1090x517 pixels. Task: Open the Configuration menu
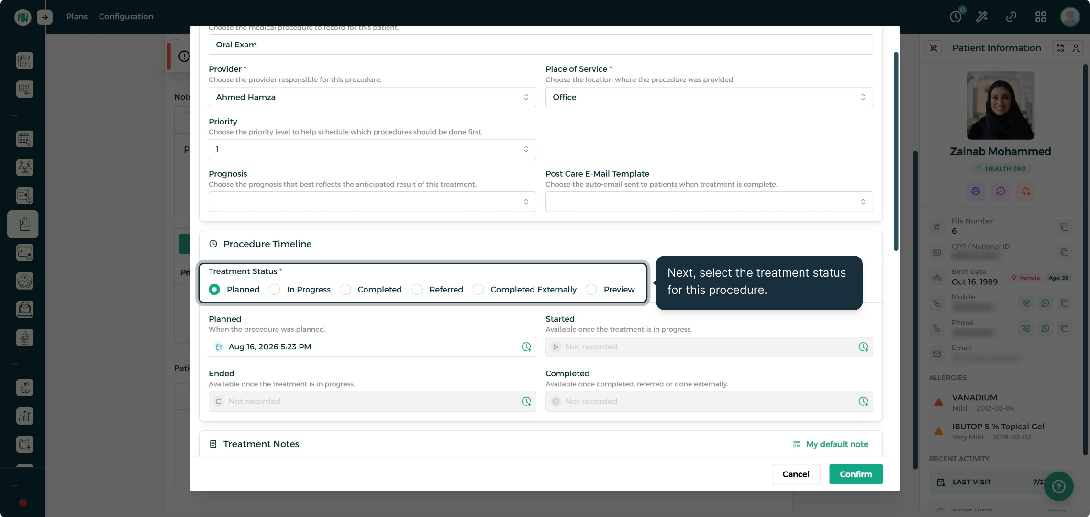[x=126, y=17]
